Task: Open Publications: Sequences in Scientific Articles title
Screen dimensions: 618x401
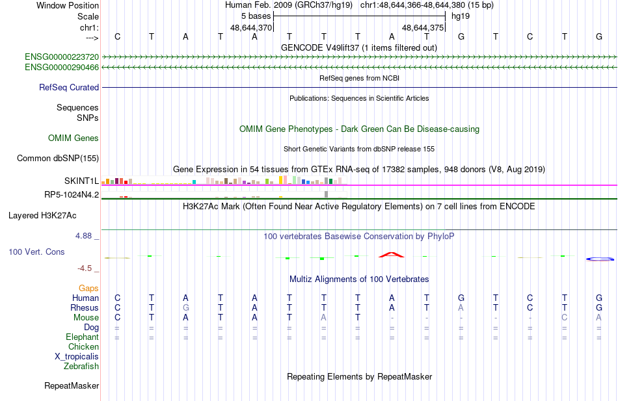Action: [359, 98]
